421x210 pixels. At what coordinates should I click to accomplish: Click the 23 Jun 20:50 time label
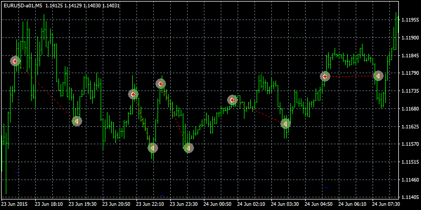pyautogui.click(x=116, y=204)
